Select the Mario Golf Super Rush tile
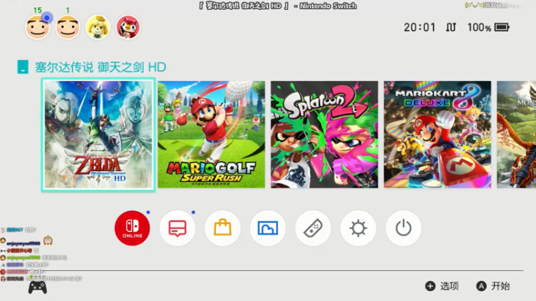The width and height of the screenshot is (536, 301). click(x=211, y=134)
